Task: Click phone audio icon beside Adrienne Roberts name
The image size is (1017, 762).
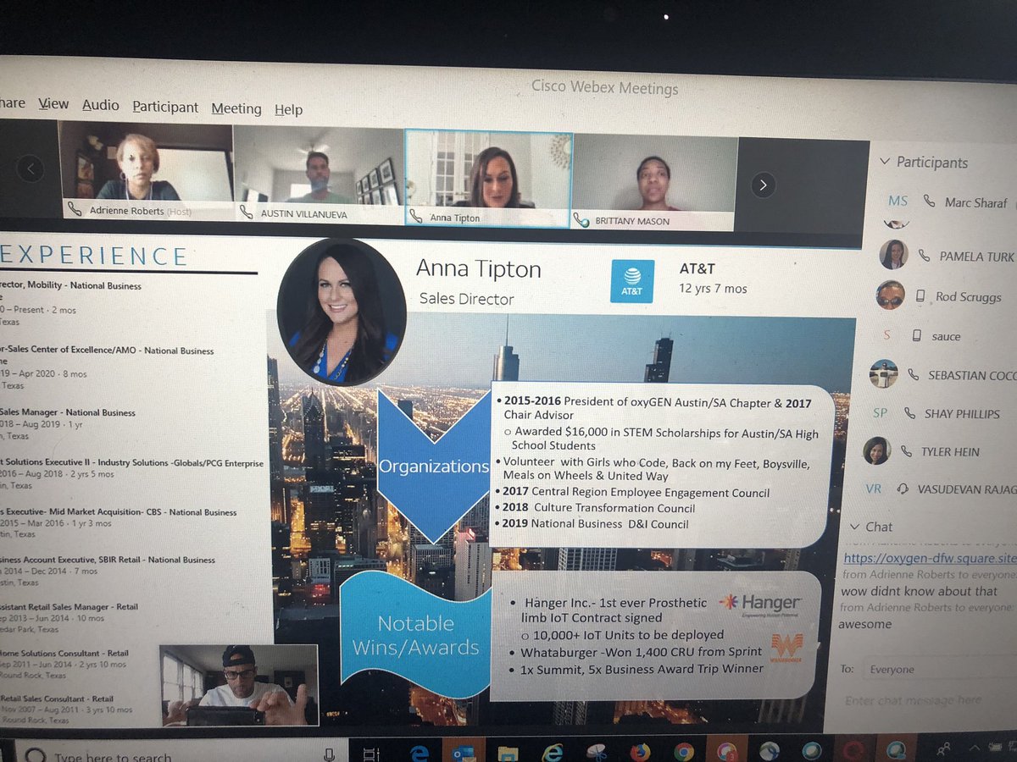Action: [x=75, y=209]
